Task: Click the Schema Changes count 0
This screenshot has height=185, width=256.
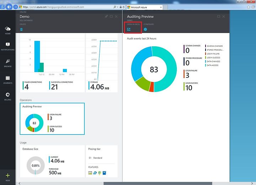Action: coord(187,50)
